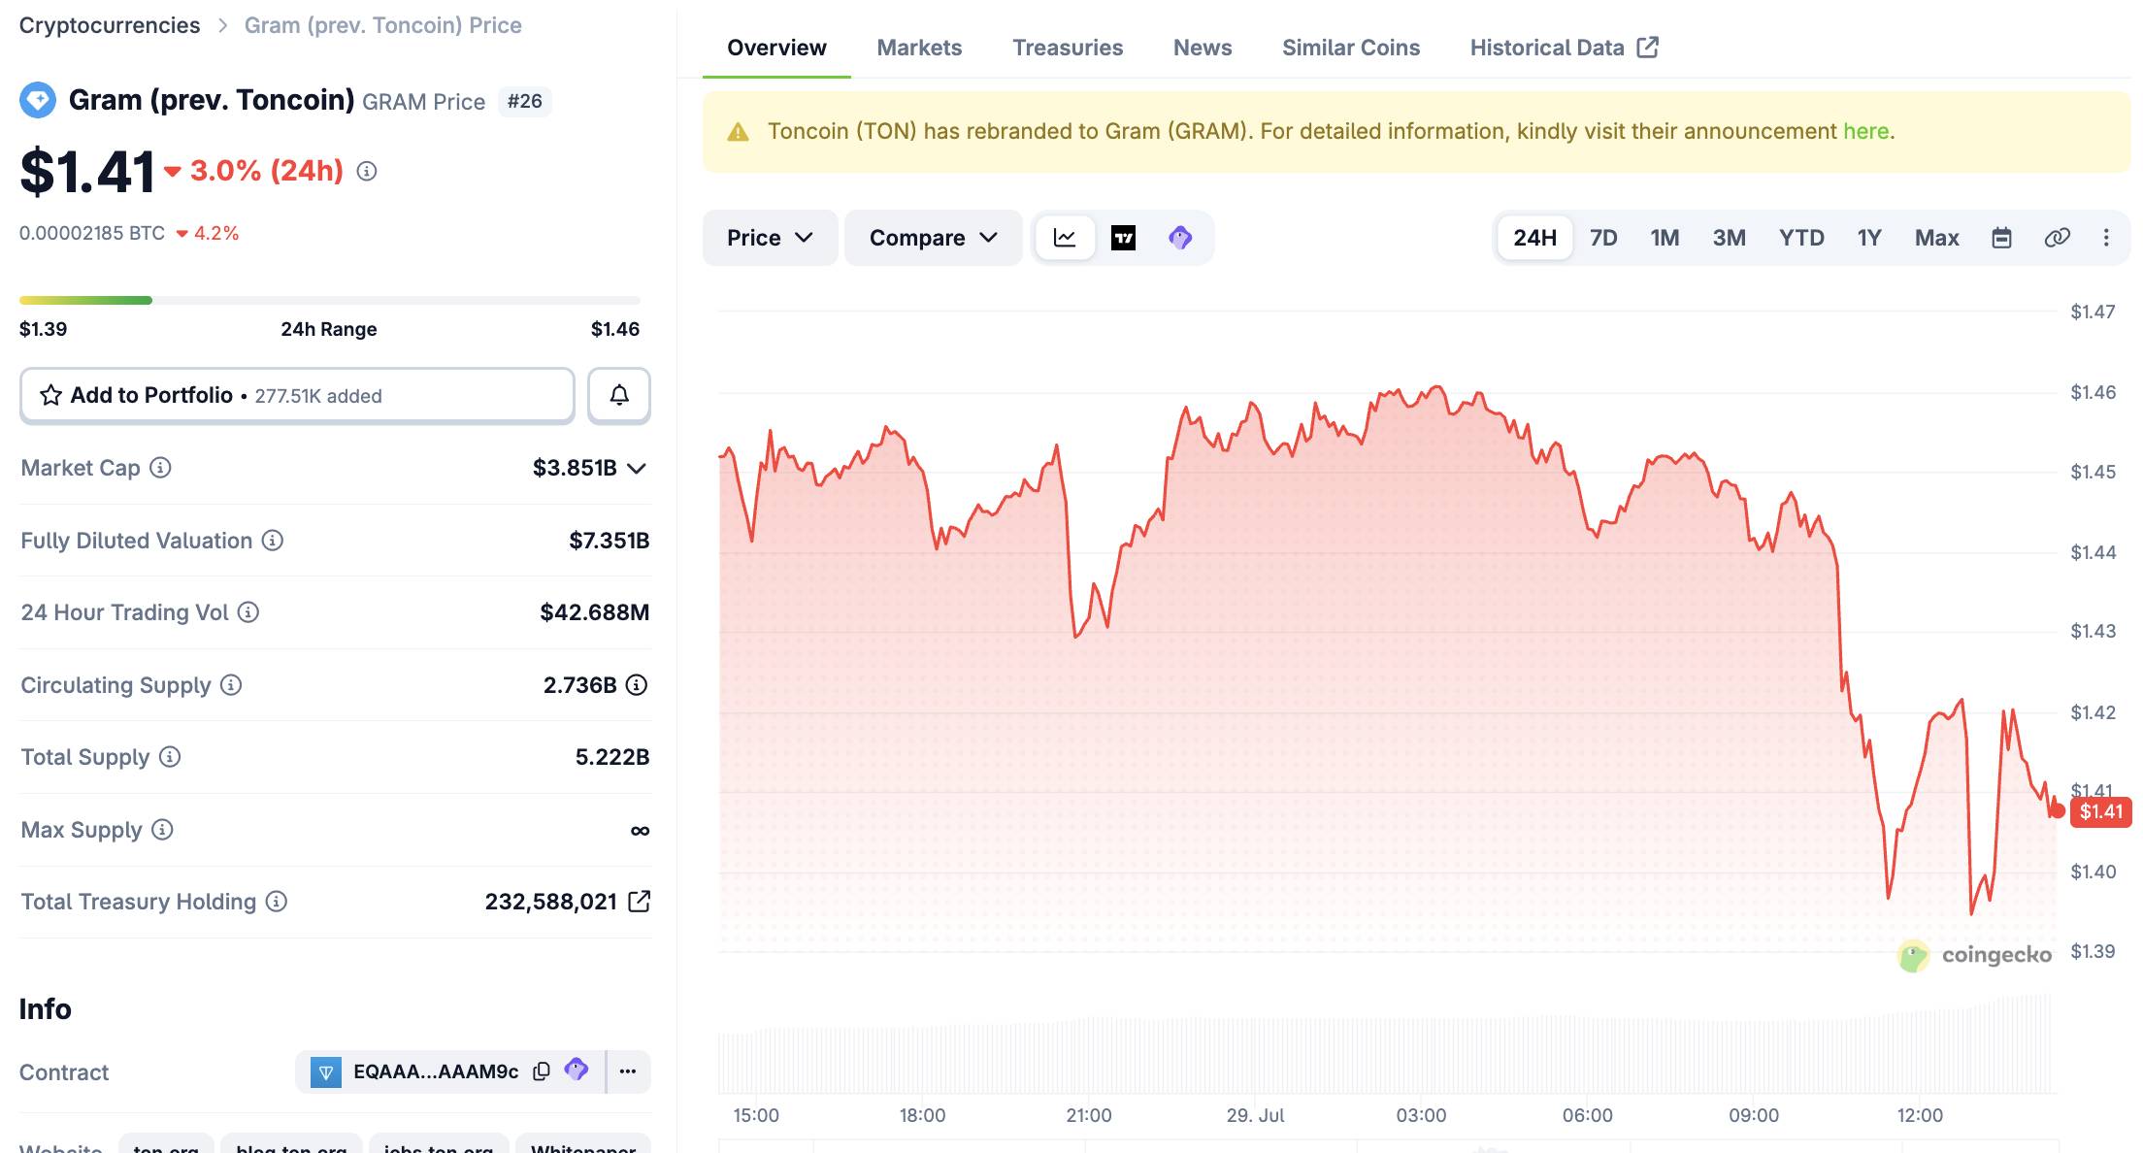
Task: Expand Market Cap value chevron
Action: tap(637, 469)
